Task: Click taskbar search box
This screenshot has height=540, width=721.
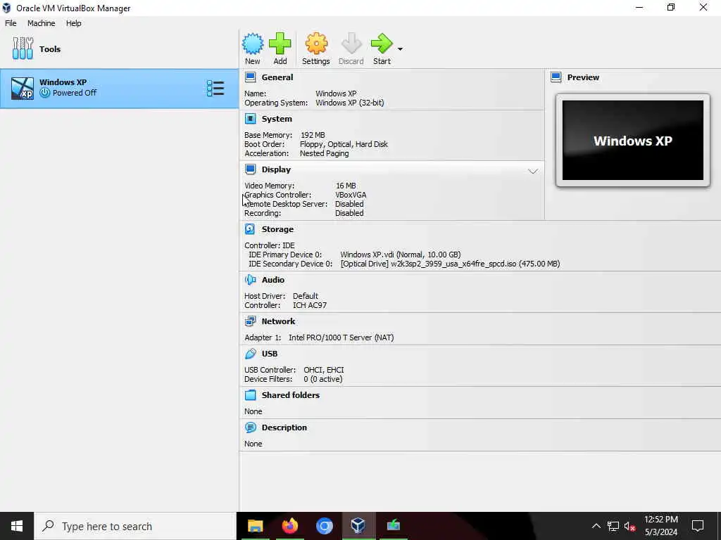Action: pos(136,526)
